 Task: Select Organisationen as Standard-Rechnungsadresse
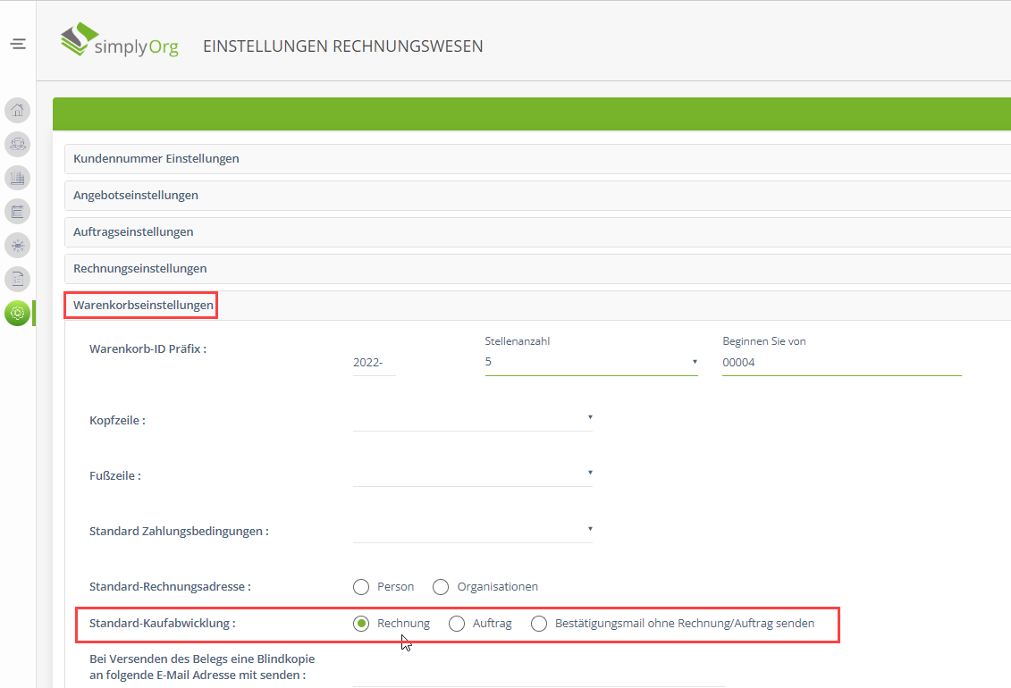point(441,587)
